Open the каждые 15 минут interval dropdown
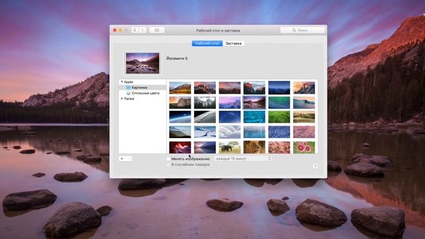Image resolution: width=425 pixels, height=239 pixels. click(x=243, y=159)
